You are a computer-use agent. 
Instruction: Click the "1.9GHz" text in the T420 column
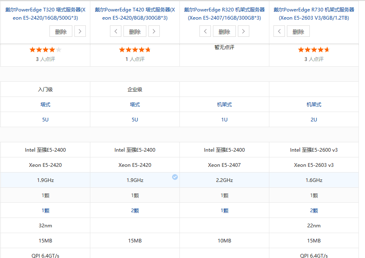(135, 180)
